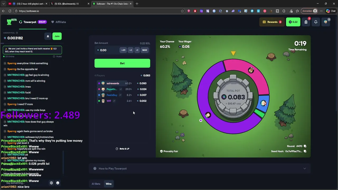Select the WIF player row

[122, 101]
